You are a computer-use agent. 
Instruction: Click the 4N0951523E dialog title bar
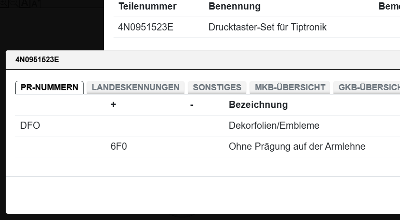click(x=190, y=60)
